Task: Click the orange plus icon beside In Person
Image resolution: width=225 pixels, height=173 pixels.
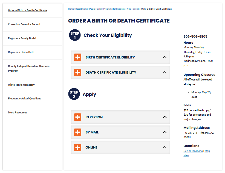Action: [78, 117]
